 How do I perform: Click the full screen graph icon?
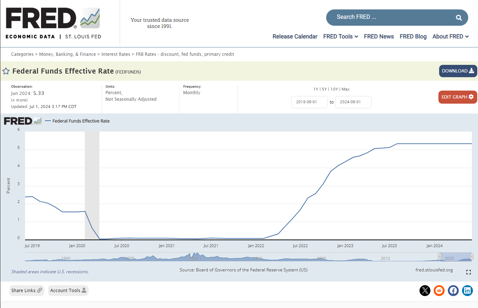pos(468,272)
